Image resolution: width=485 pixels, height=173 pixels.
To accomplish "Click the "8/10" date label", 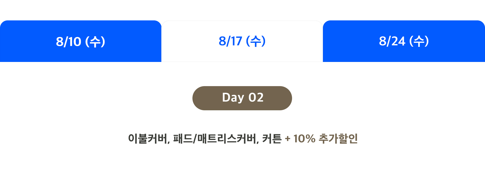I will (x=69, y=42).
